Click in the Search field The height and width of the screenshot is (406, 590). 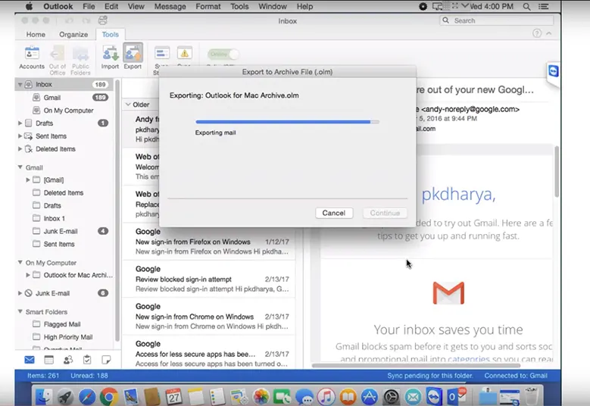coord(497,20)
